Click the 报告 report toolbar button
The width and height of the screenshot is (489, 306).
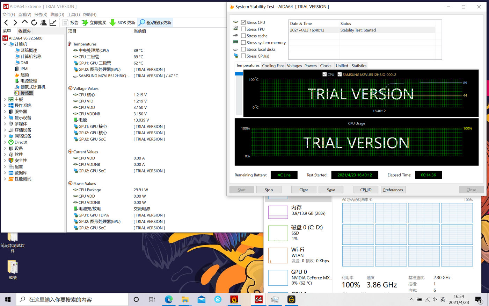[71, 23]
